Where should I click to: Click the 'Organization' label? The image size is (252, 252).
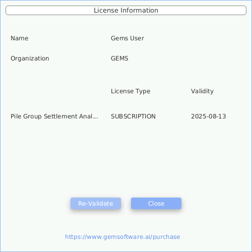click(30, 58)
